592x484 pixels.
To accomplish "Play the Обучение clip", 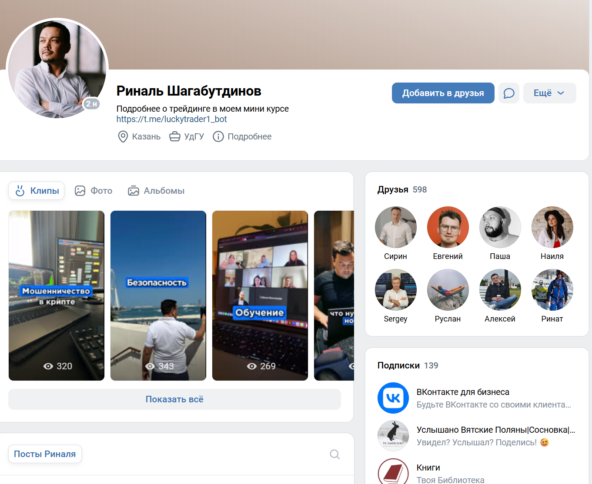I will (x=260, y=295).
